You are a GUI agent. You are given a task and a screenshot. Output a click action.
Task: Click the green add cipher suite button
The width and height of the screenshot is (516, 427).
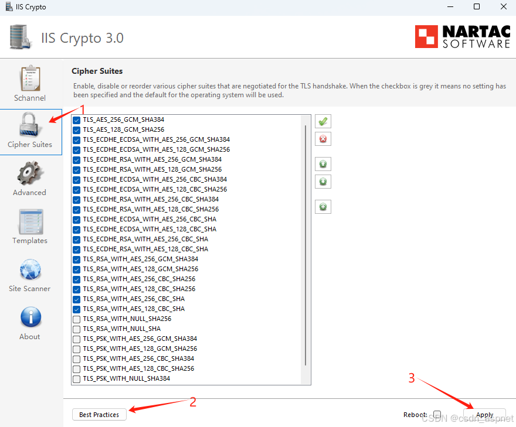tap(323, 207)
